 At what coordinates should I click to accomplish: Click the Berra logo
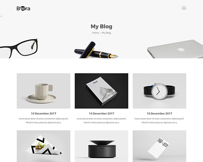point(23,8)
